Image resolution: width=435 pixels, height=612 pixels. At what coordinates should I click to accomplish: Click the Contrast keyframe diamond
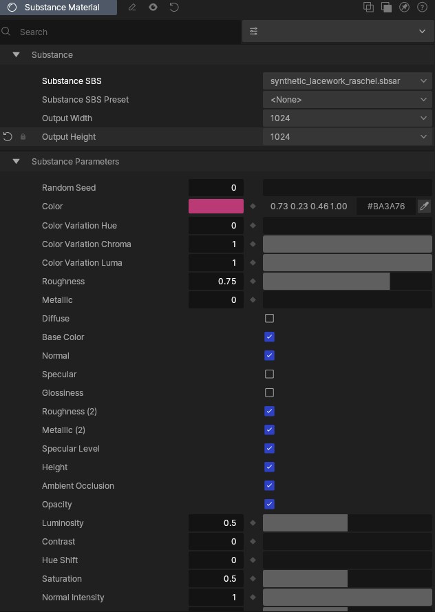pyautogui.click(x=253, y=541)
